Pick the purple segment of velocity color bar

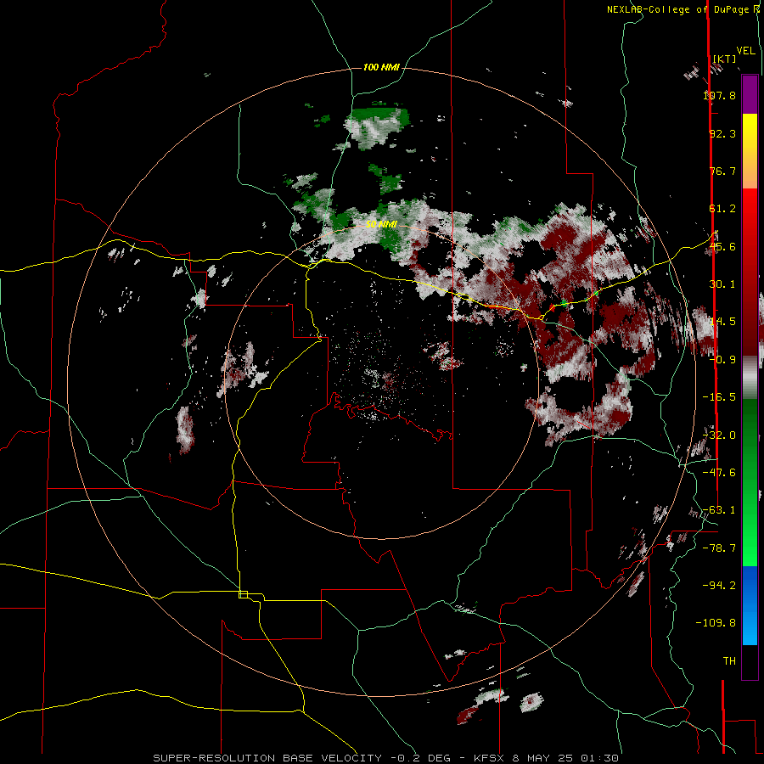pyautogui.click(x=750, y=94)
